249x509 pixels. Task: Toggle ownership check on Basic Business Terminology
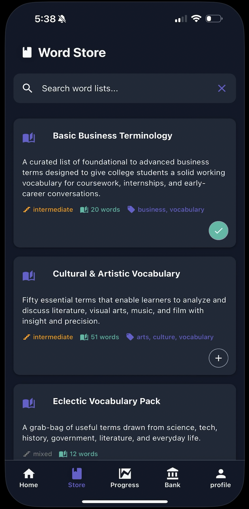click(218, 231)
